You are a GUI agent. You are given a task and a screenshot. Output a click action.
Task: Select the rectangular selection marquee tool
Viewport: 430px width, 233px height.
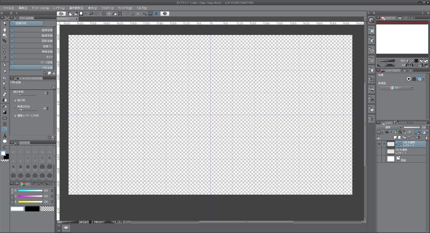[x=5, y=47]
